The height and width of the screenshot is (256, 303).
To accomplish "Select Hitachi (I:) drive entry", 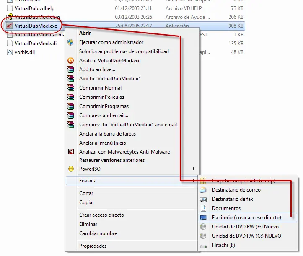I will (x=223, y=245).
